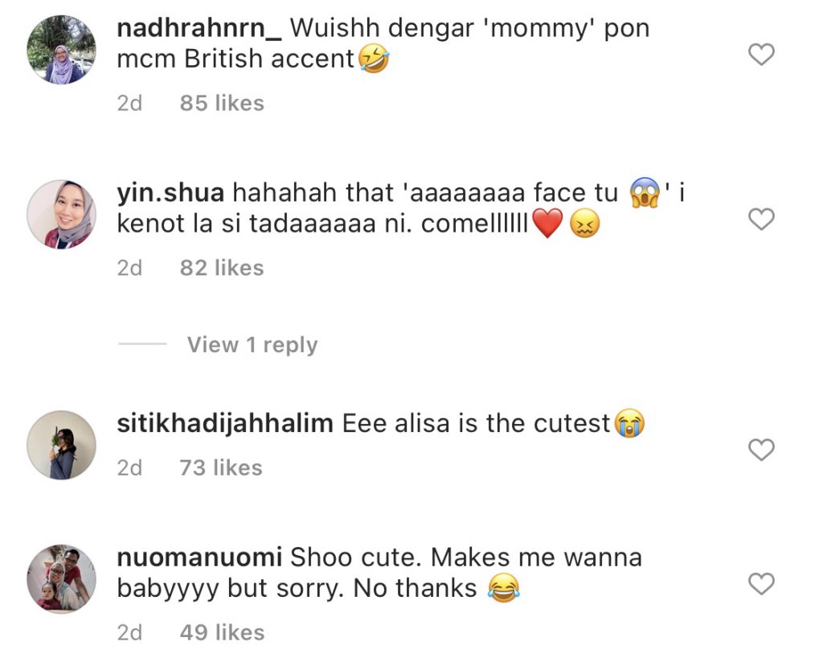
Task: Open nuomanuomi family profile picture
Action: (61, 579)
